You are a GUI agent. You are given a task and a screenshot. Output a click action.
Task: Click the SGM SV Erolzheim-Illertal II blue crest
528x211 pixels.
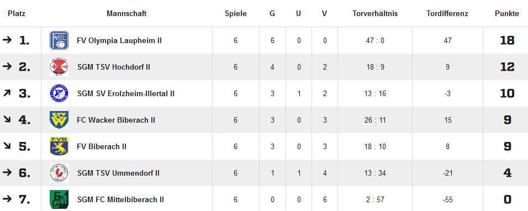pyautogui.click(x=59, y=93)
